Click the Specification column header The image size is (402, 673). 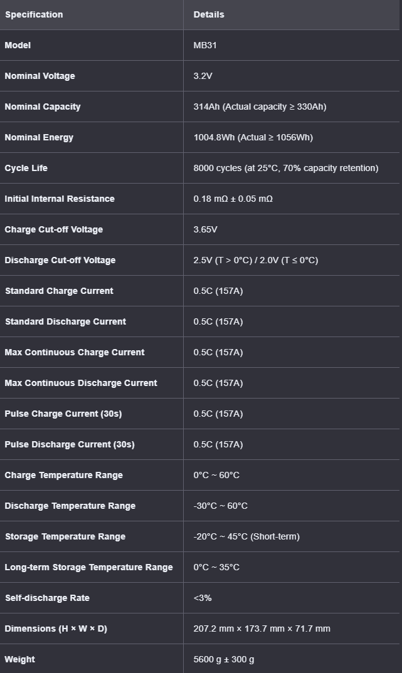pyautogui.click(x=34, y=14)
